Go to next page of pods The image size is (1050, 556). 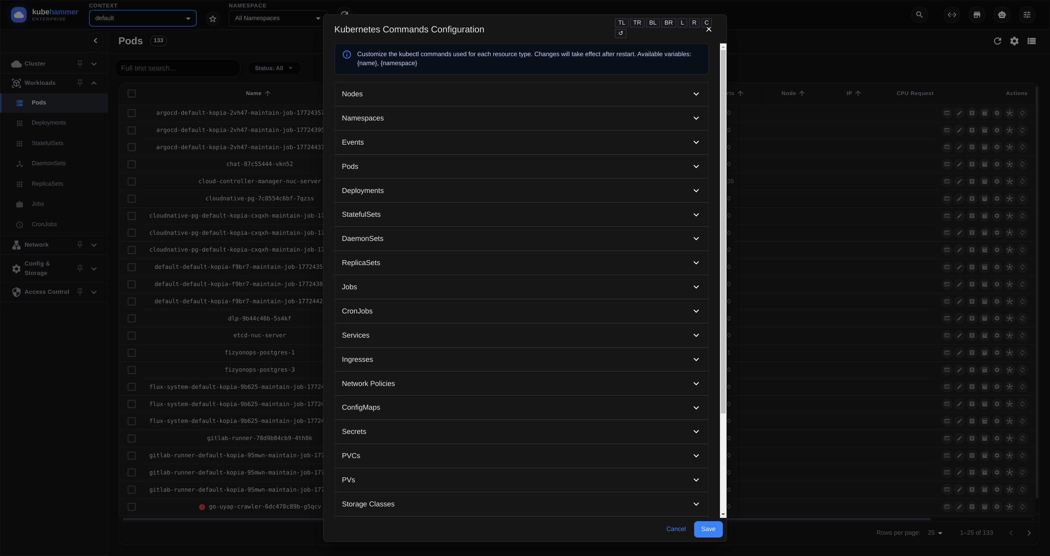tap(1029, 533)
